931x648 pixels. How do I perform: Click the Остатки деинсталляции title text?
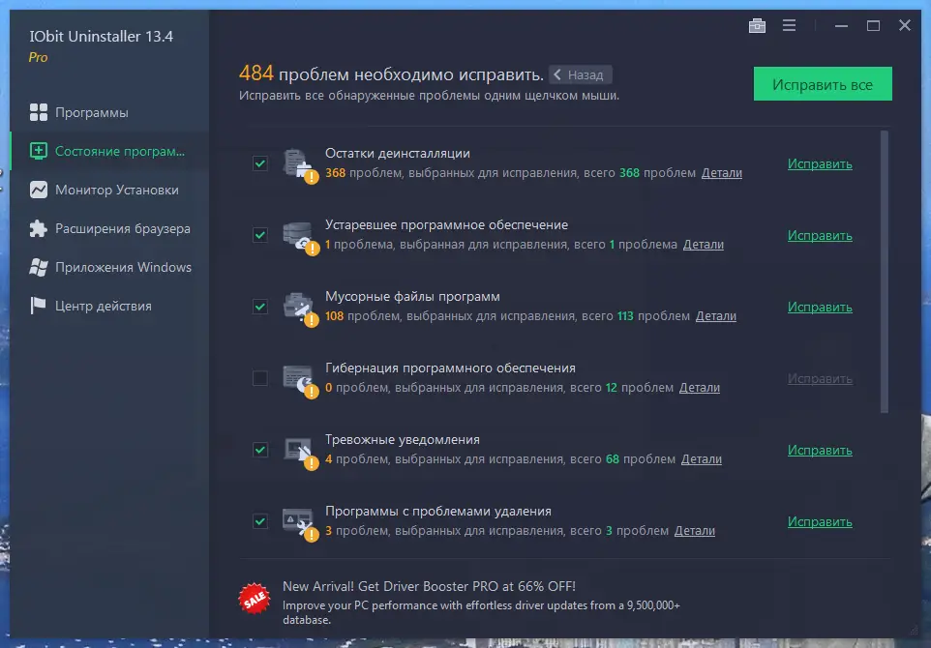tap(398, 153)
